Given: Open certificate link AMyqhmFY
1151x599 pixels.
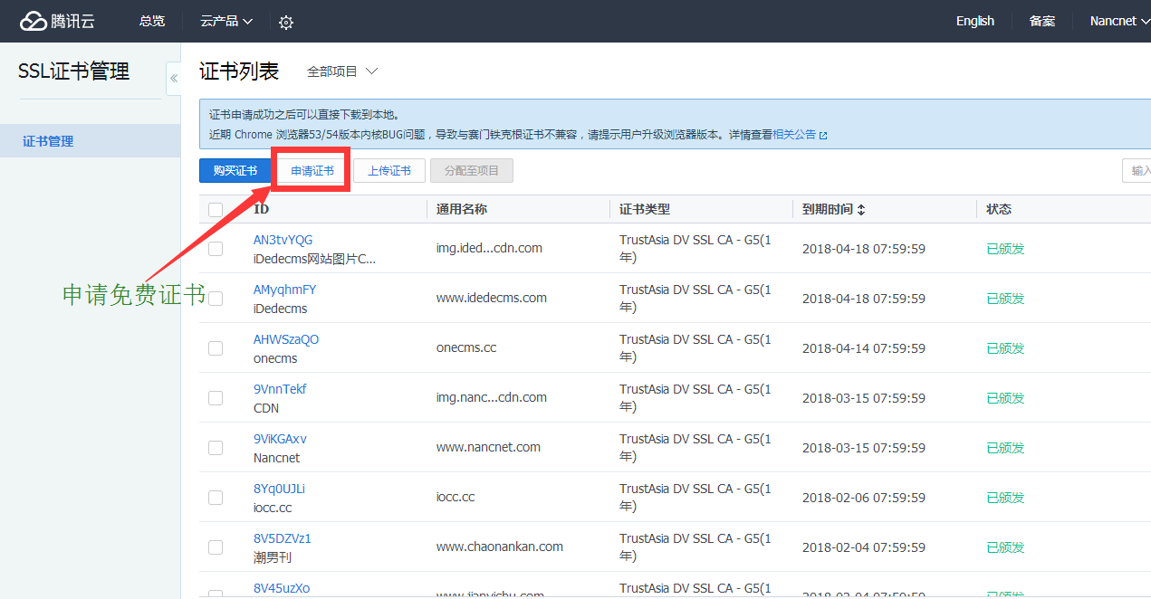Looking at the screenshot, I should (x=284, y=290).
